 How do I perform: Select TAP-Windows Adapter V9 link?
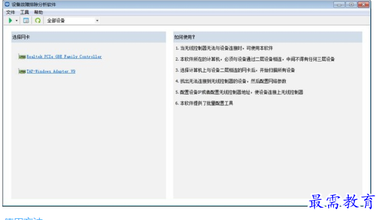51,71
